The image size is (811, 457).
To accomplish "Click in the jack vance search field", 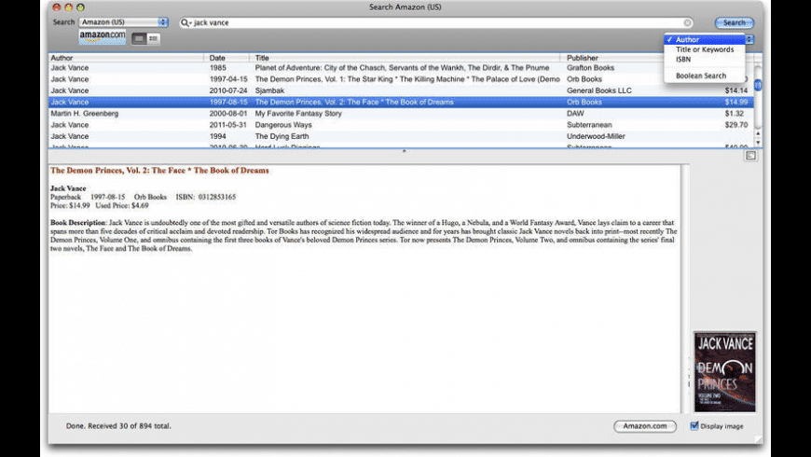I will pos(436,22).
